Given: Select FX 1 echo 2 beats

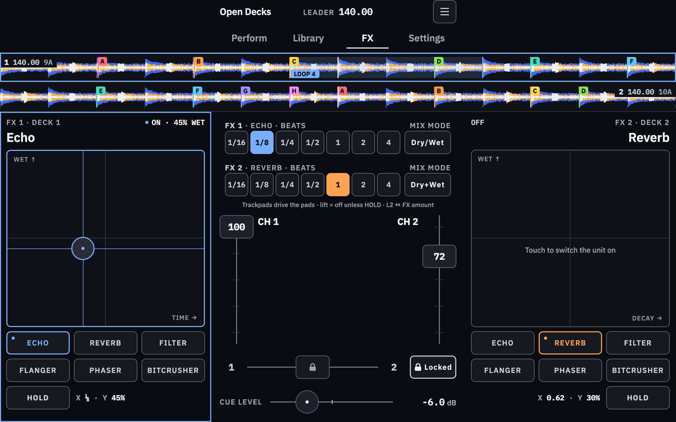Looking at the screenshot, I should coord(363,142).
